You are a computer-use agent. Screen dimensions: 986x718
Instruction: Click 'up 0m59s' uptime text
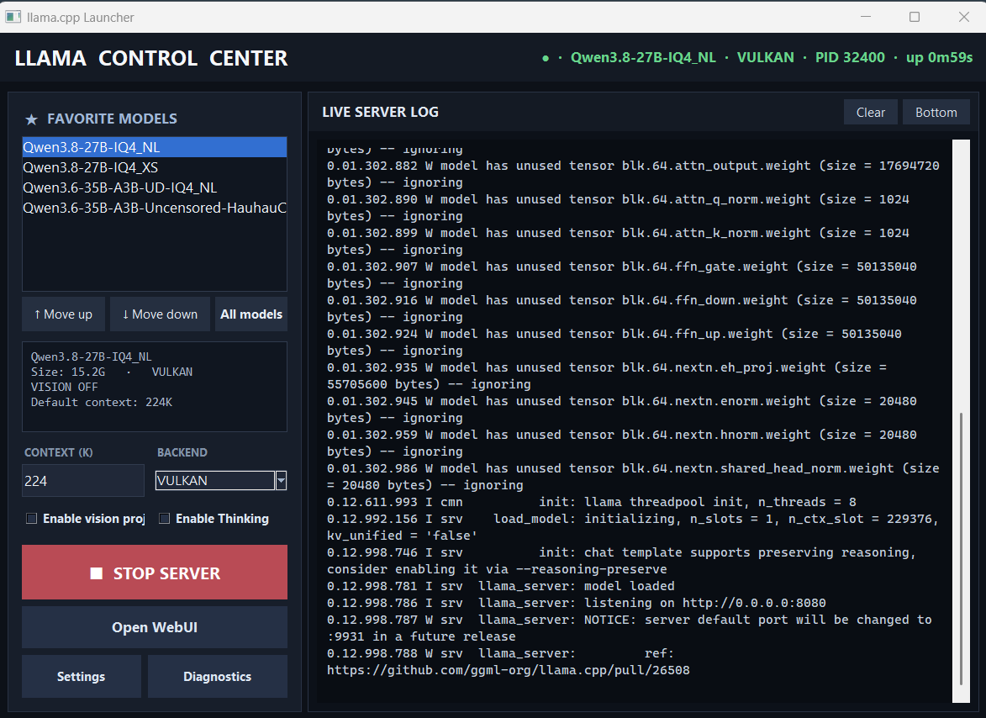point(939,58)
